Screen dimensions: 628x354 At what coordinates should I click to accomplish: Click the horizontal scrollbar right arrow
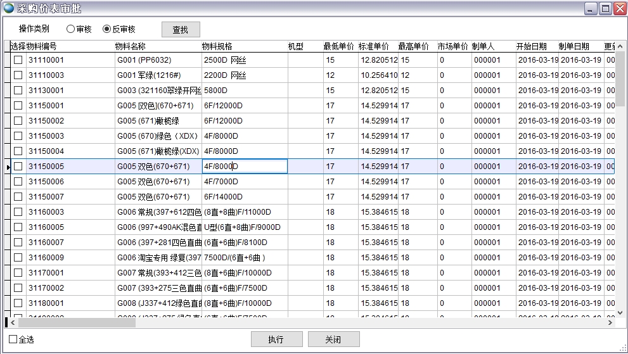[610, 322]
